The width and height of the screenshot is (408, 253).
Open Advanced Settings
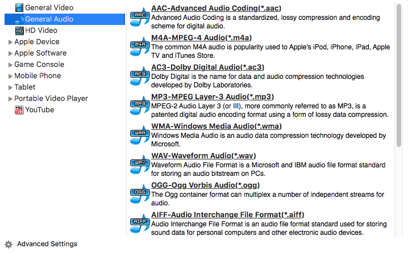coord(47,244)
